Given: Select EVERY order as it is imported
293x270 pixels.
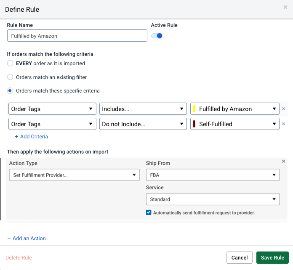Looking at the screenshot, I should [10, 64].
